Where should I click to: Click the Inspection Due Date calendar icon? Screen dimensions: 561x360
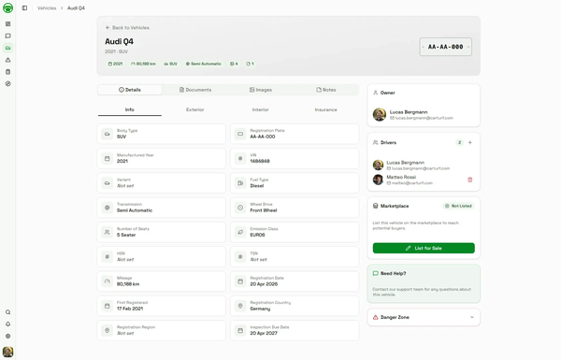(x=240, y=330)
